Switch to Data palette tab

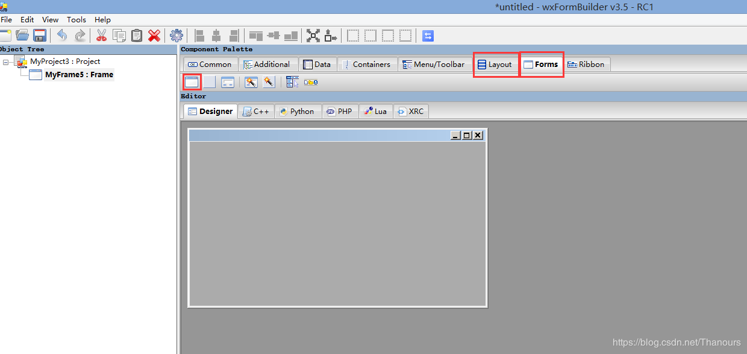(317, 65)
